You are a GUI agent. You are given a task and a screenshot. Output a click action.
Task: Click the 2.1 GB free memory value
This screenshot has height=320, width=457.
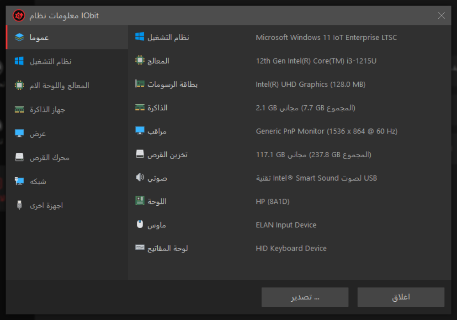pos(306,108)
